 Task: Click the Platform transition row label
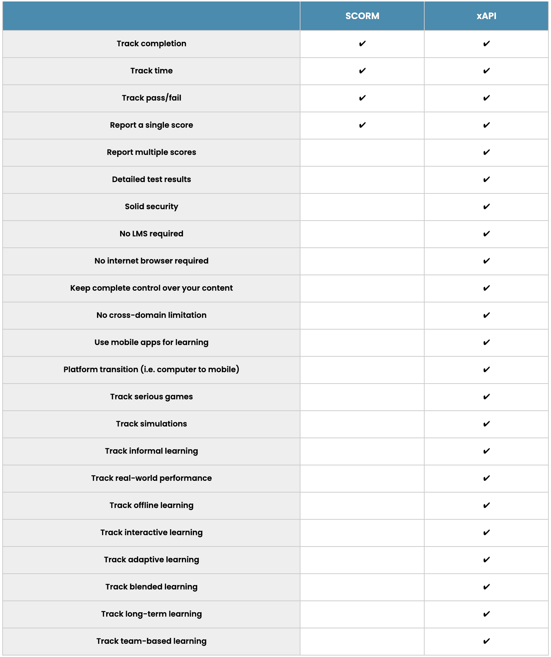[x=151, y=370]
